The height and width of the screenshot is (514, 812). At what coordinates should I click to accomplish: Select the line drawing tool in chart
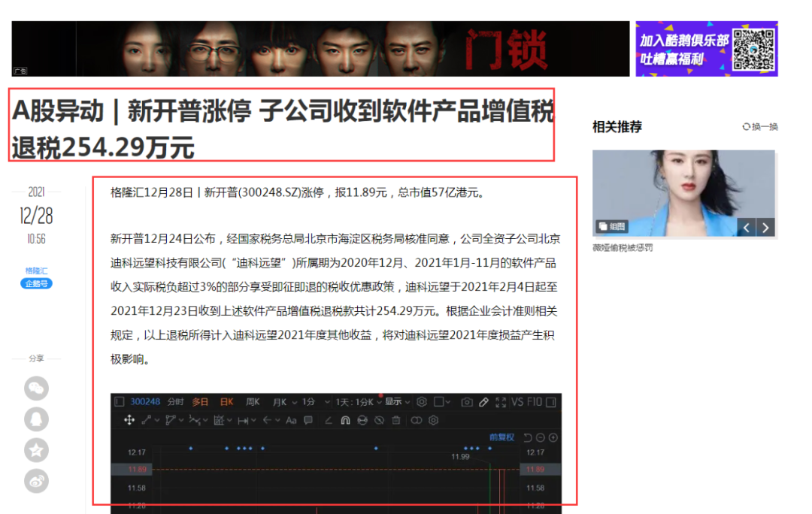click(147, 420)
